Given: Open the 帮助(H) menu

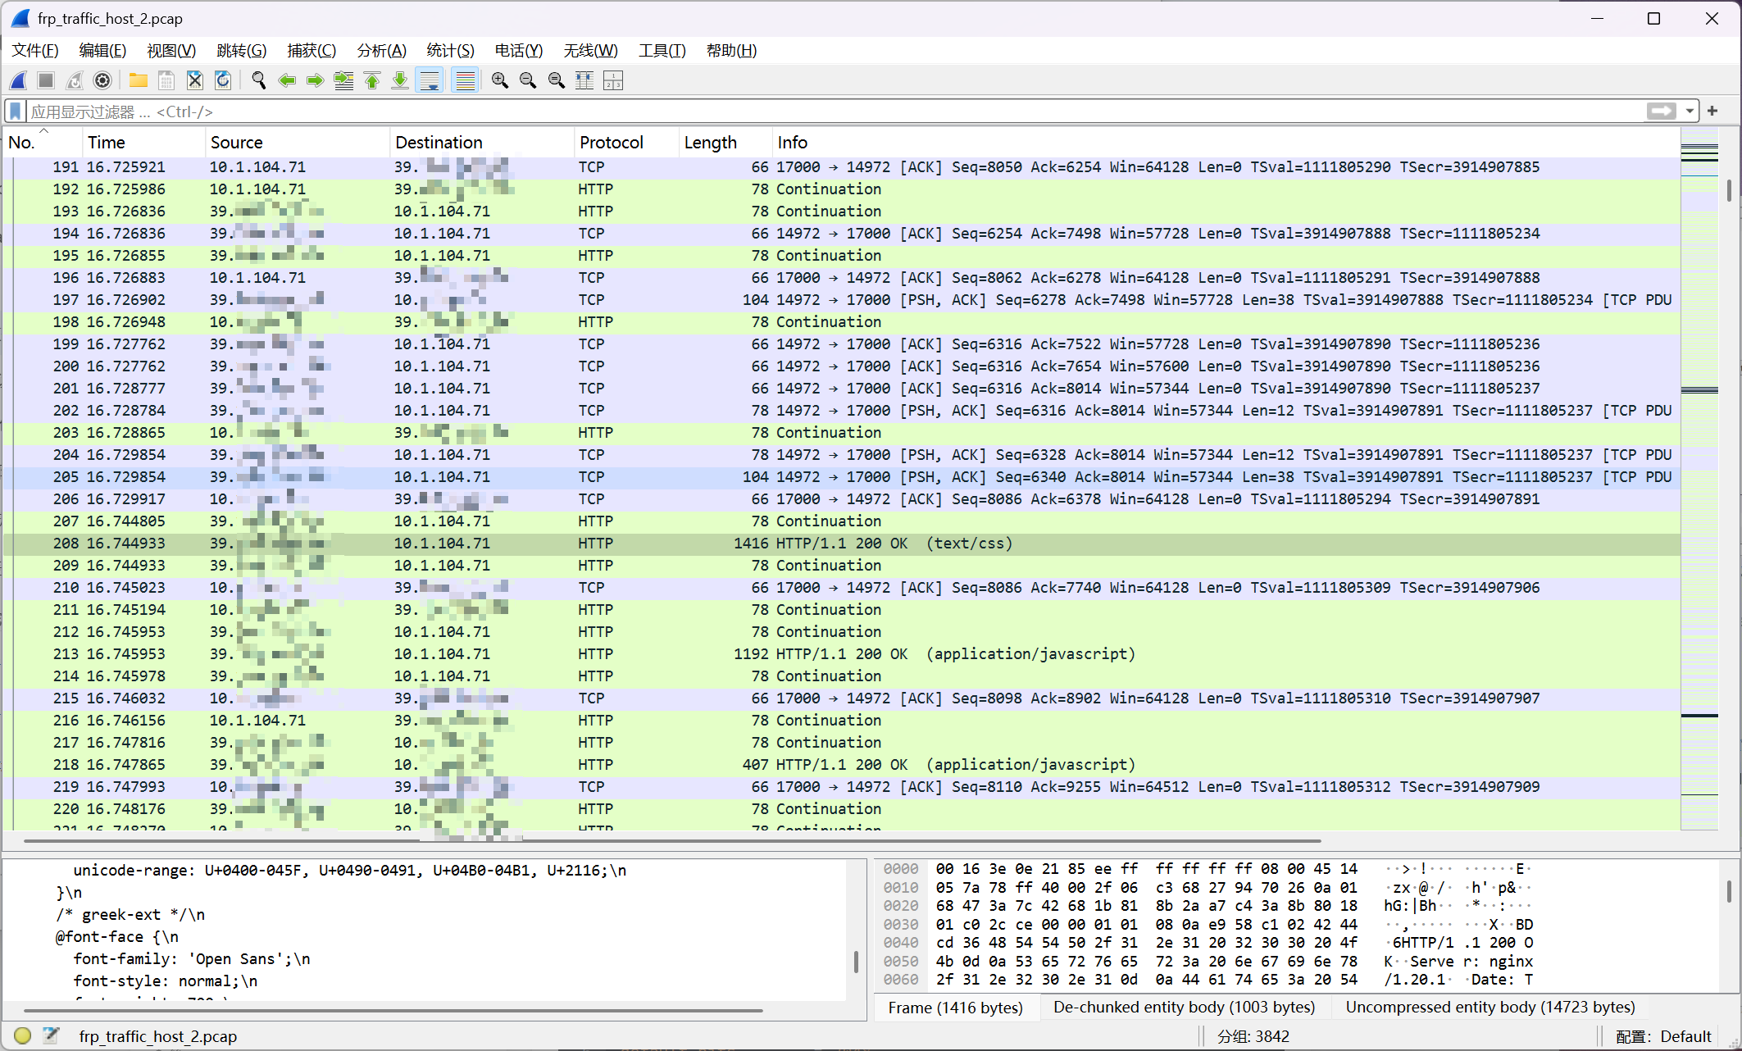Looking at the screenshot, I should point(732,51).
